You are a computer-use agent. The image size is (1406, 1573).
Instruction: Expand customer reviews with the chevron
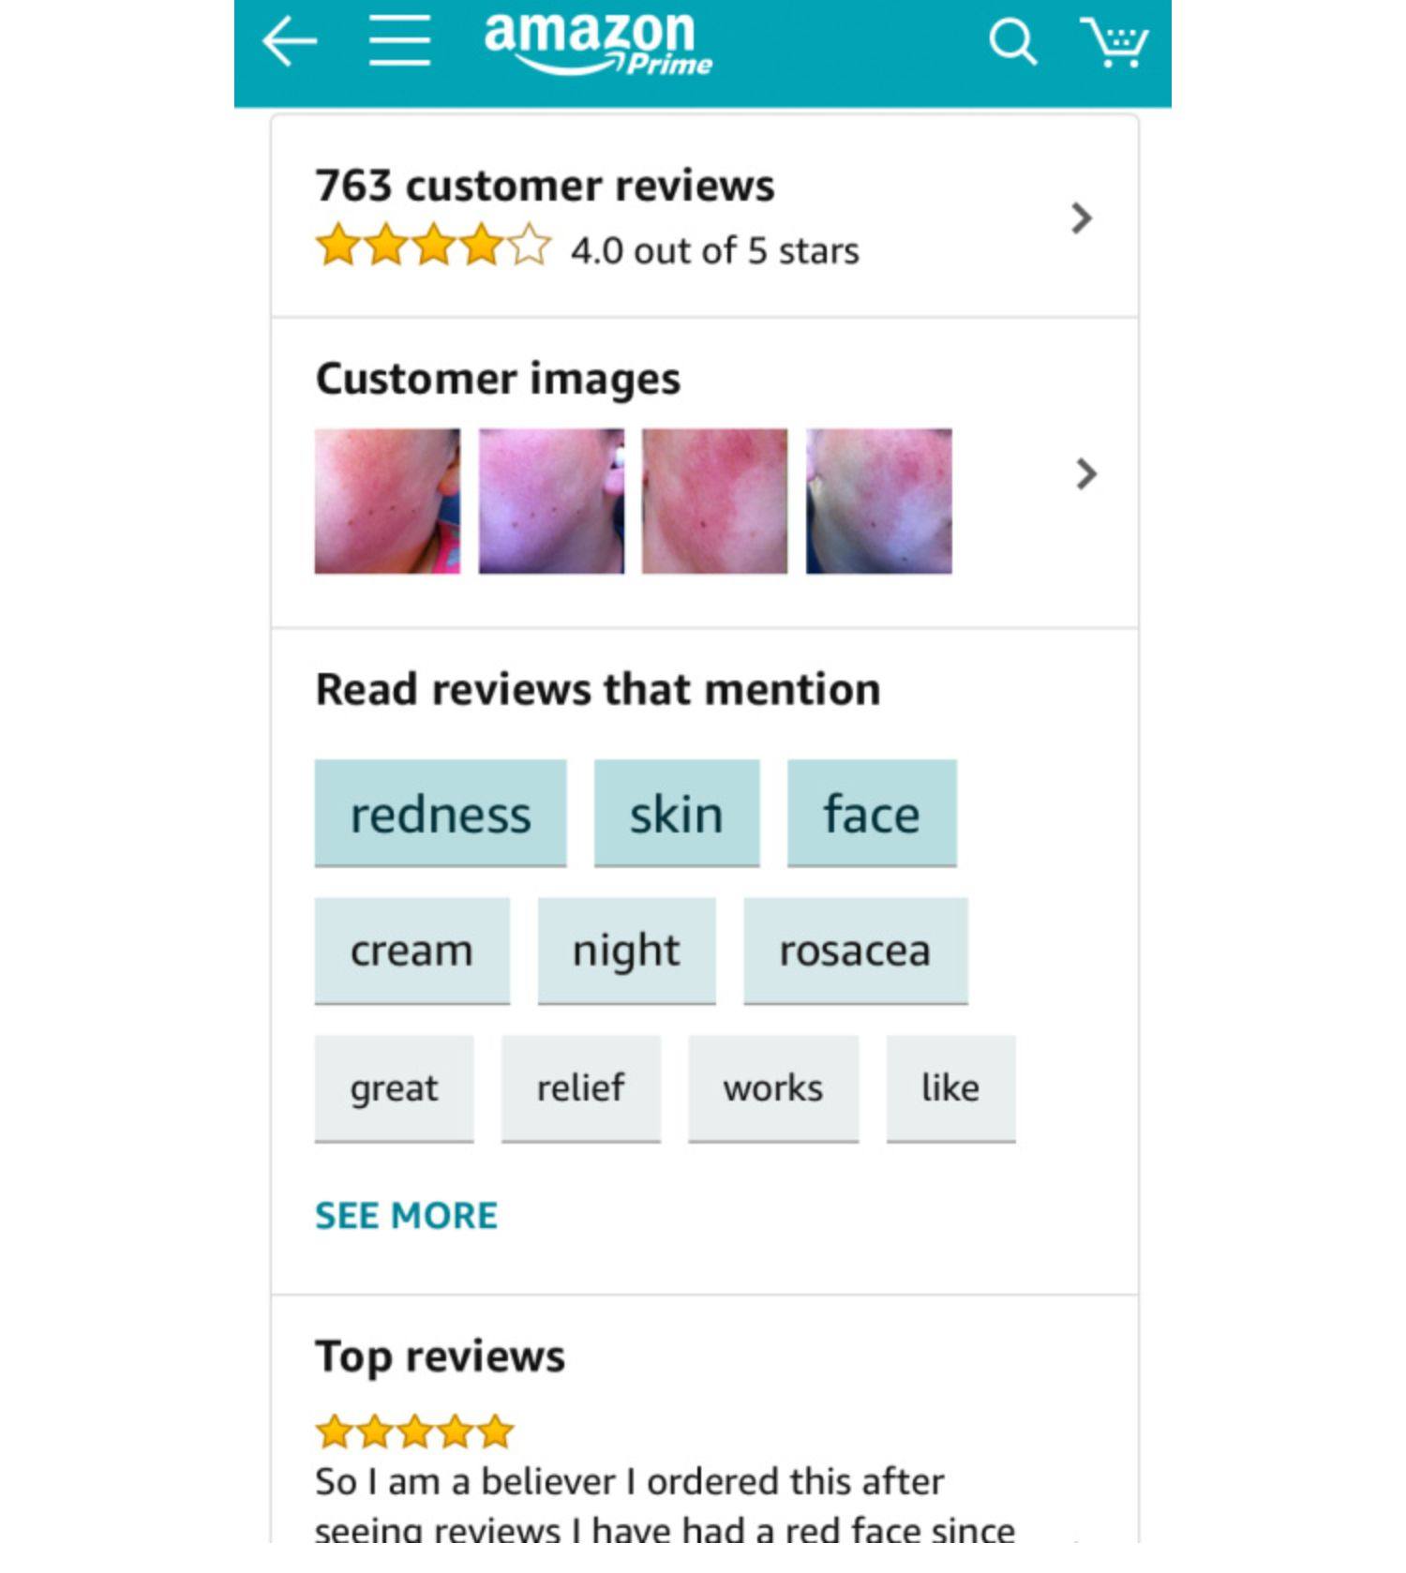pyautogui.click(x=1082, y=218)
